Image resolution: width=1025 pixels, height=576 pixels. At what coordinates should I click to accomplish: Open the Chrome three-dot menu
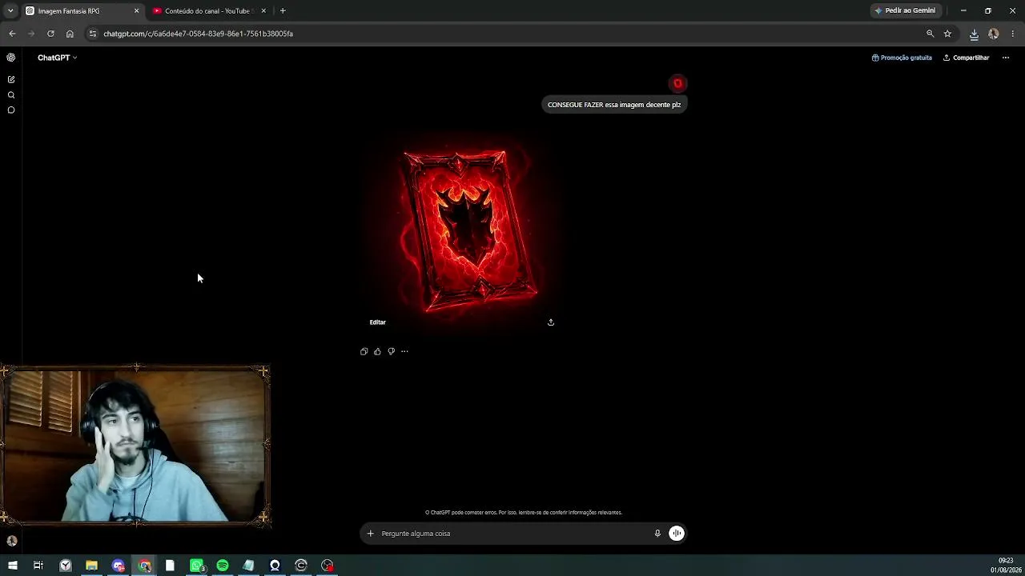click(x=1013, y=34)
